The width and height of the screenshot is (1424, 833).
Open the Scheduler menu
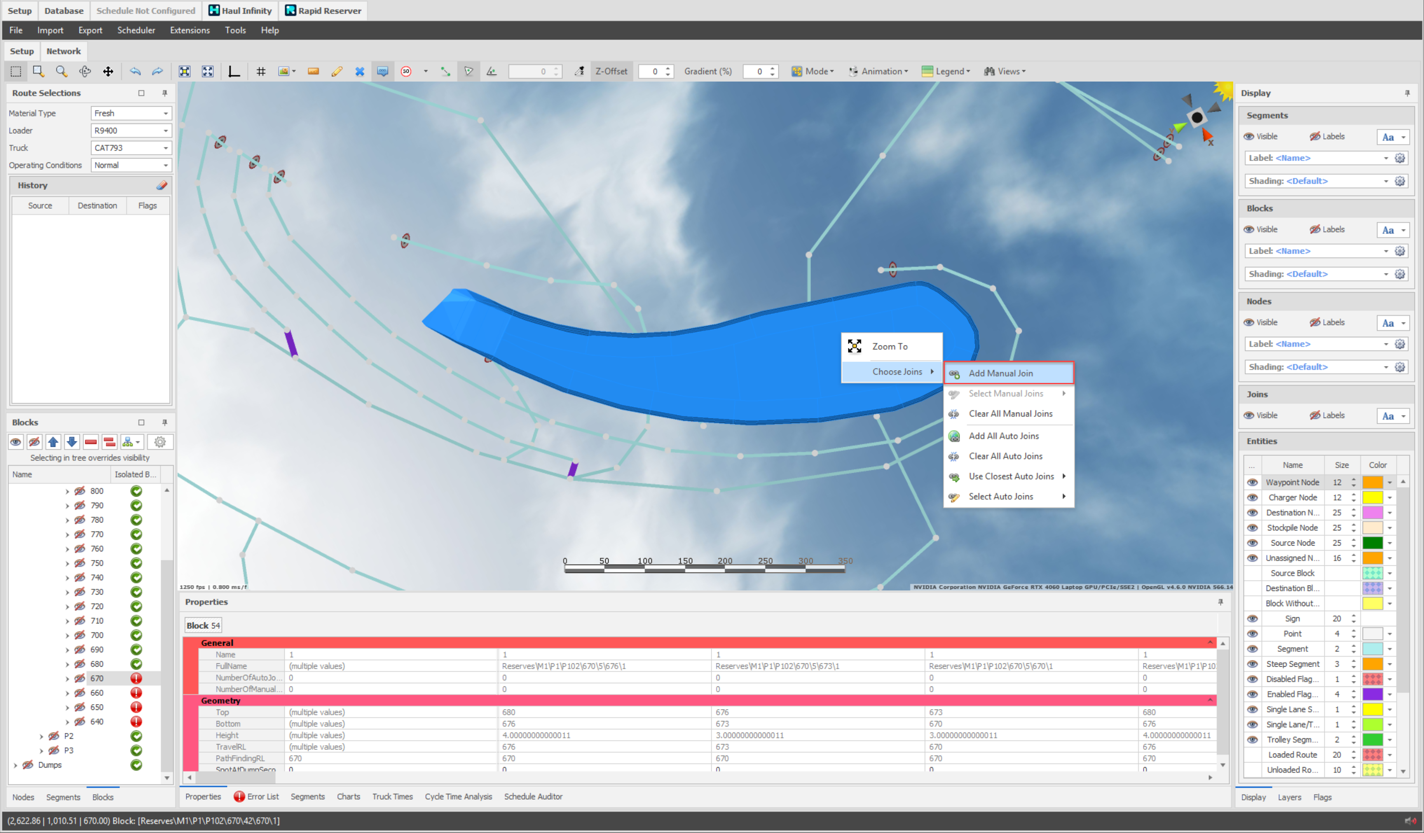coord(136,30)
